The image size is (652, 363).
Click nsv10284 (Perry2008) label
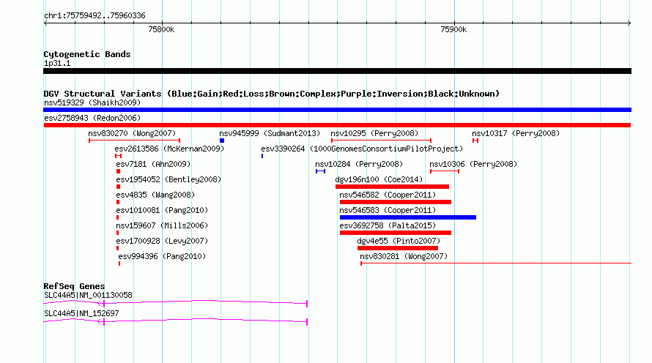click(x=359, y=164)
